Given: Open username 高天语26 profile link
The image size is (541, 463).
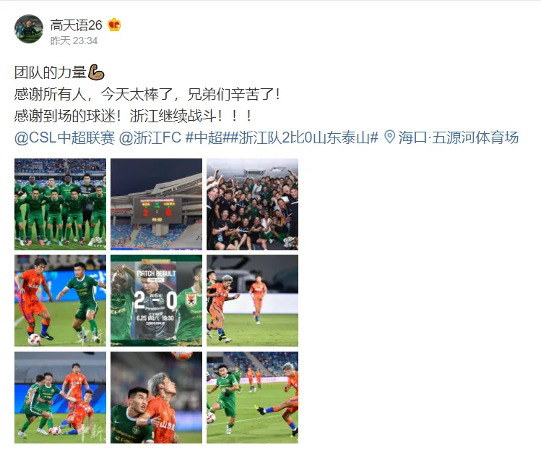Looking at the screenshot, I should (77, 25).
